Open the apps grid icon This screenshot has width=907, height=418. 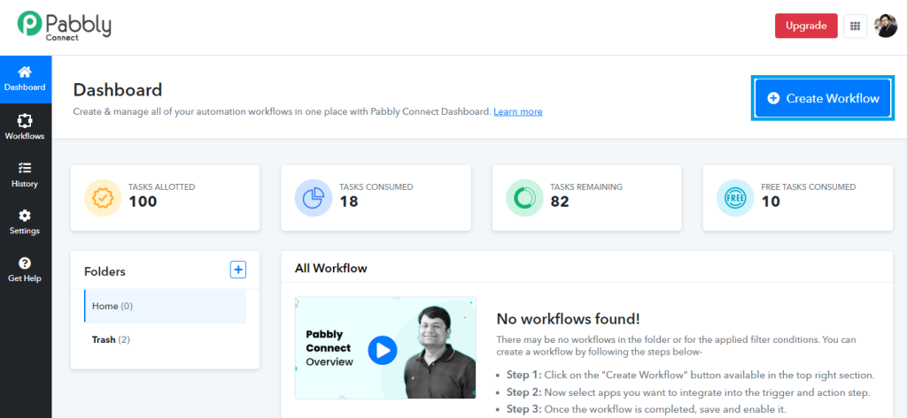[x=855, y=26]
